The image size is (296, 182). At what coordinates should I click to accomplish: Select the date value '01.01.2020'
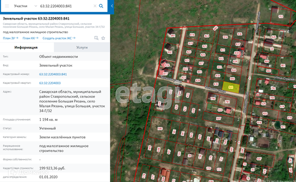(49, 177)
